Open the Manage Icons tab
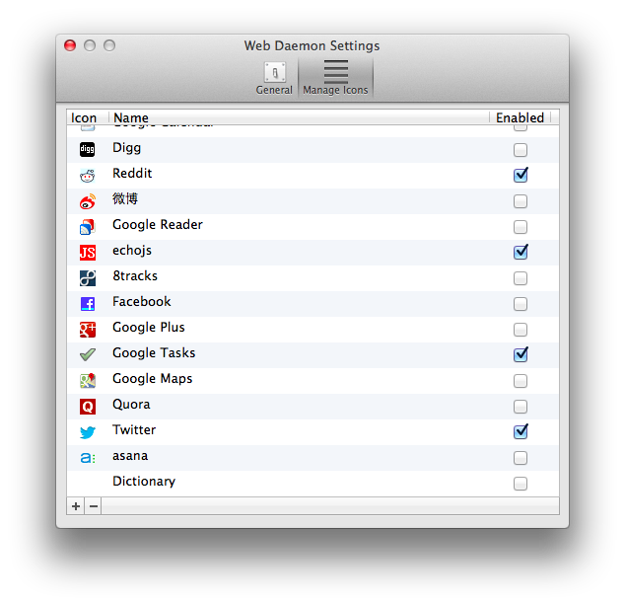 [x=335, y=78]
